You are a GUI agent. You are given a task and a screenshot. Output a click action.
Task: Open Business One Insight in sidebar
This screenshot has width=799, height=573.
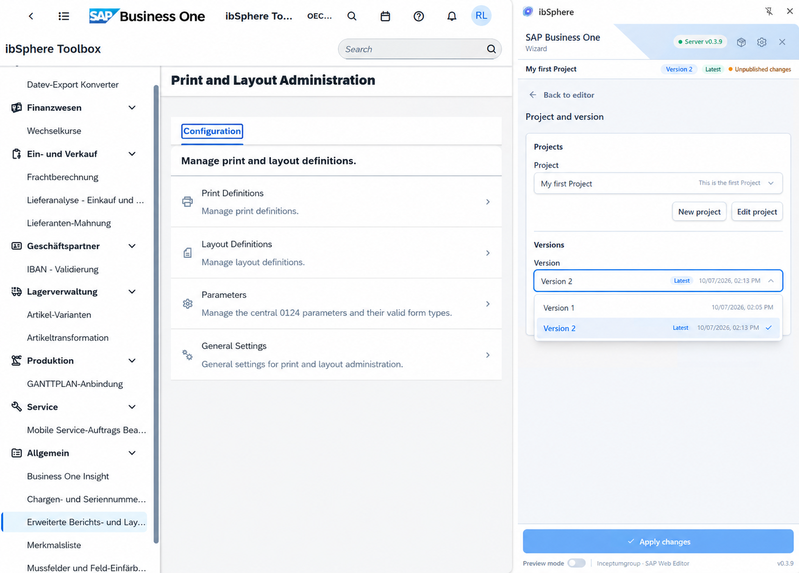tap(68, 476)
